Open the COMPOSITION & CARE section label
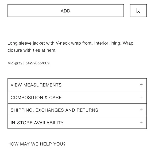The image size is (155, 155). pyautogui.click(x=36, y=98)
